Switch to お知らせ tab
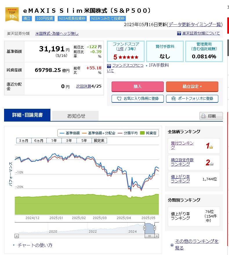229x255 pixels. point(76,116)
